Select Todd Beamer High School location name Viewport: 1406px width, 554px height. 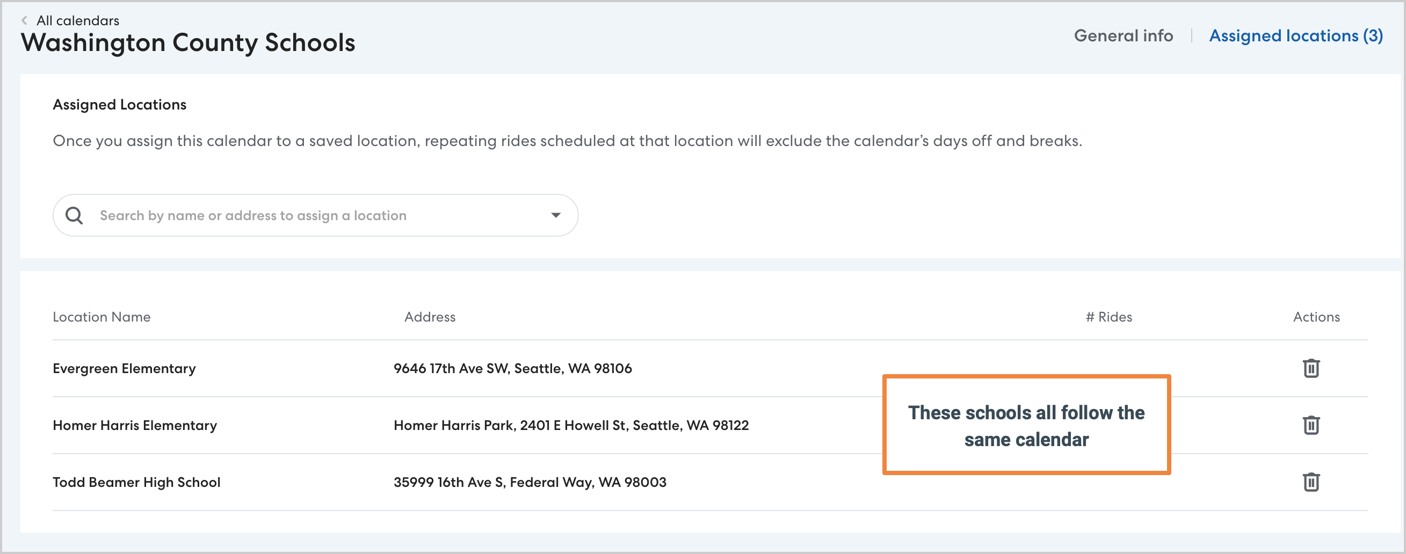[136, 482]
